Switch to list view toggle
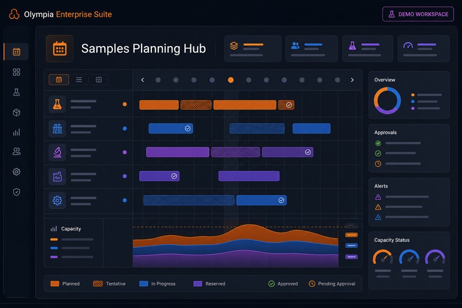 tap(79, 80)
